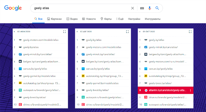Click the Google logo
Image resolution: width=206 pixels, height=112 pixels.
13,8
